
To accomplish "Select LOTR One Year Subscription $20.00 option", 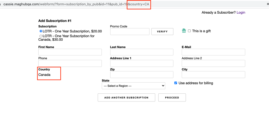I will pyautogui.click(x=41, y=31).
